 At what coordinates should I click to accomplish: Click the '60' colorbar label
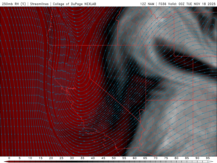135,158
